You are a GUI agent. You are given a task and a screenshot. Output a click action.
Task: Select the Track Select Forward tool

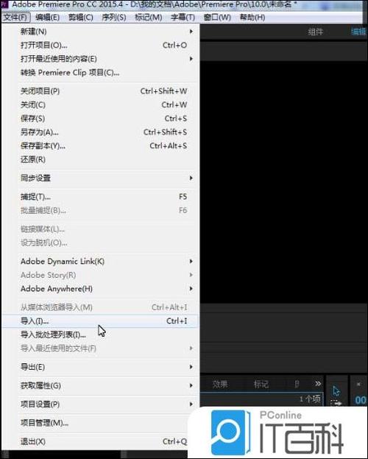pyautogui.click(x=336, y=403)
